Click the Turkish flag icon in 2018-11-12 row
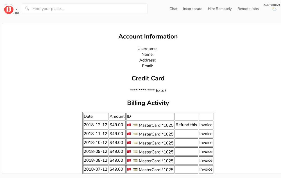The width and height of the screenshot is (281, 178). tap(129, 134)
